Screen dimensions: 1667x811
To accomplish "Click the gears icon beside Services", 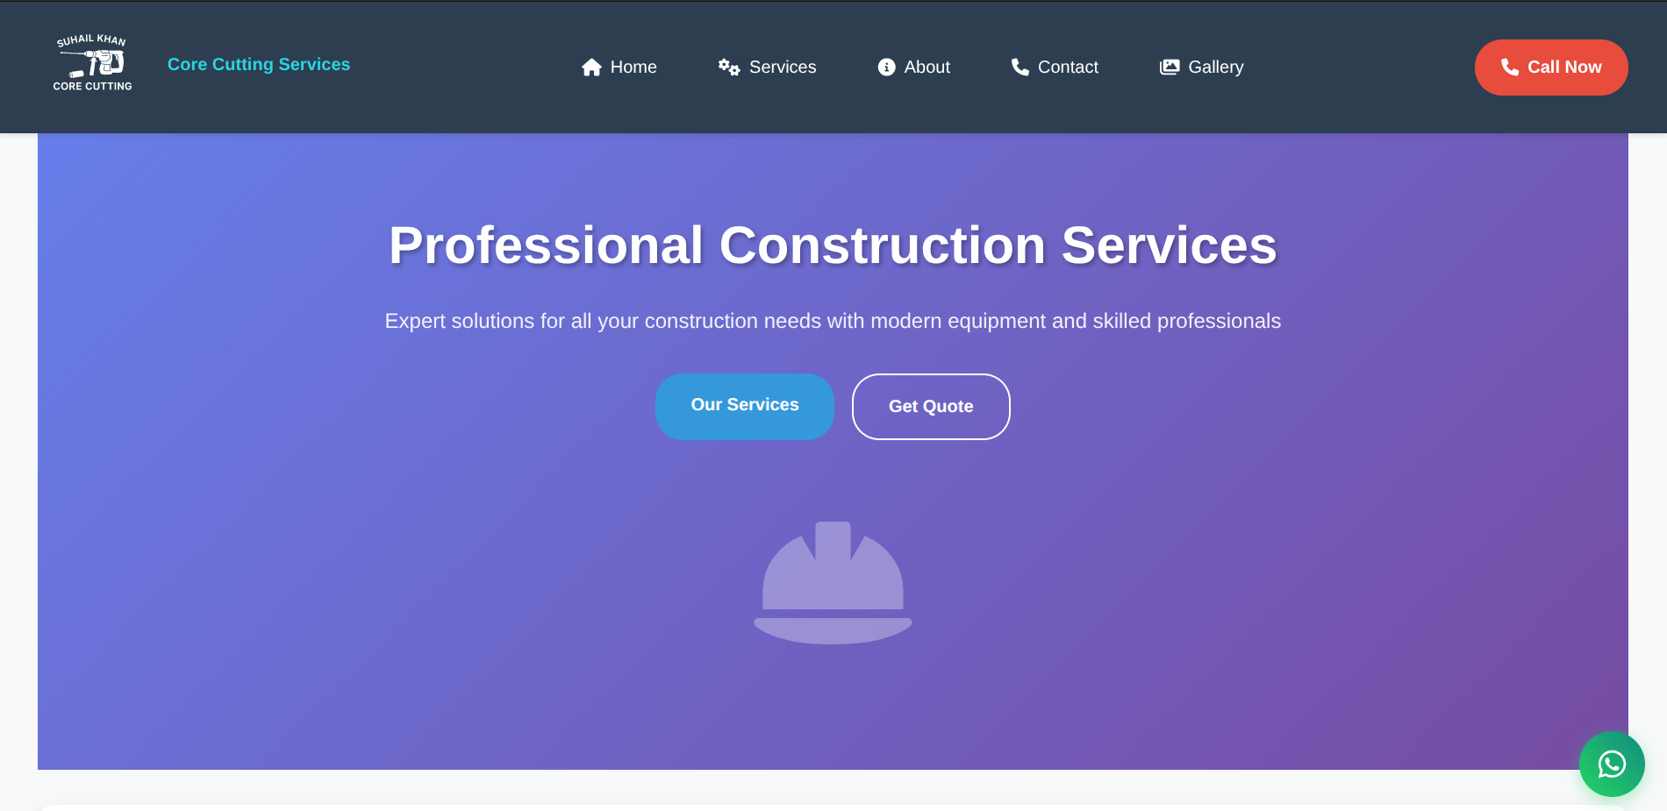I will [x=729, y=68].
